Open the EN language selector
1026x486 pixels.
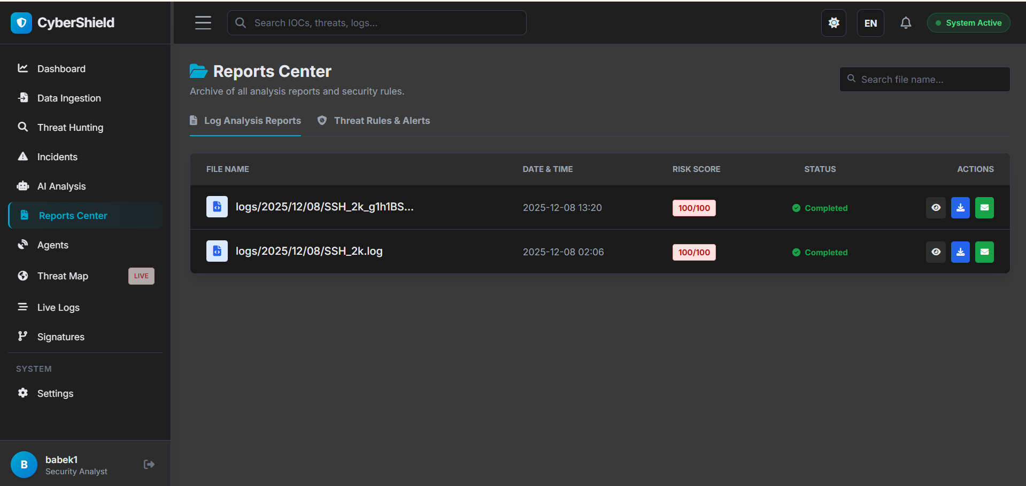870,23
